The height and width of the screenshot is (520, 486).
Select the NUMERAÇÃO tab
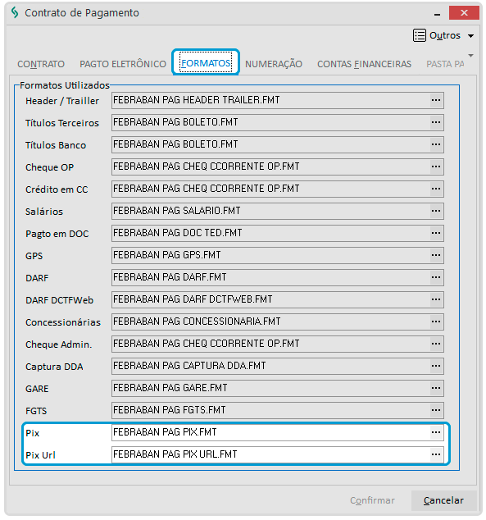[274, 64]
